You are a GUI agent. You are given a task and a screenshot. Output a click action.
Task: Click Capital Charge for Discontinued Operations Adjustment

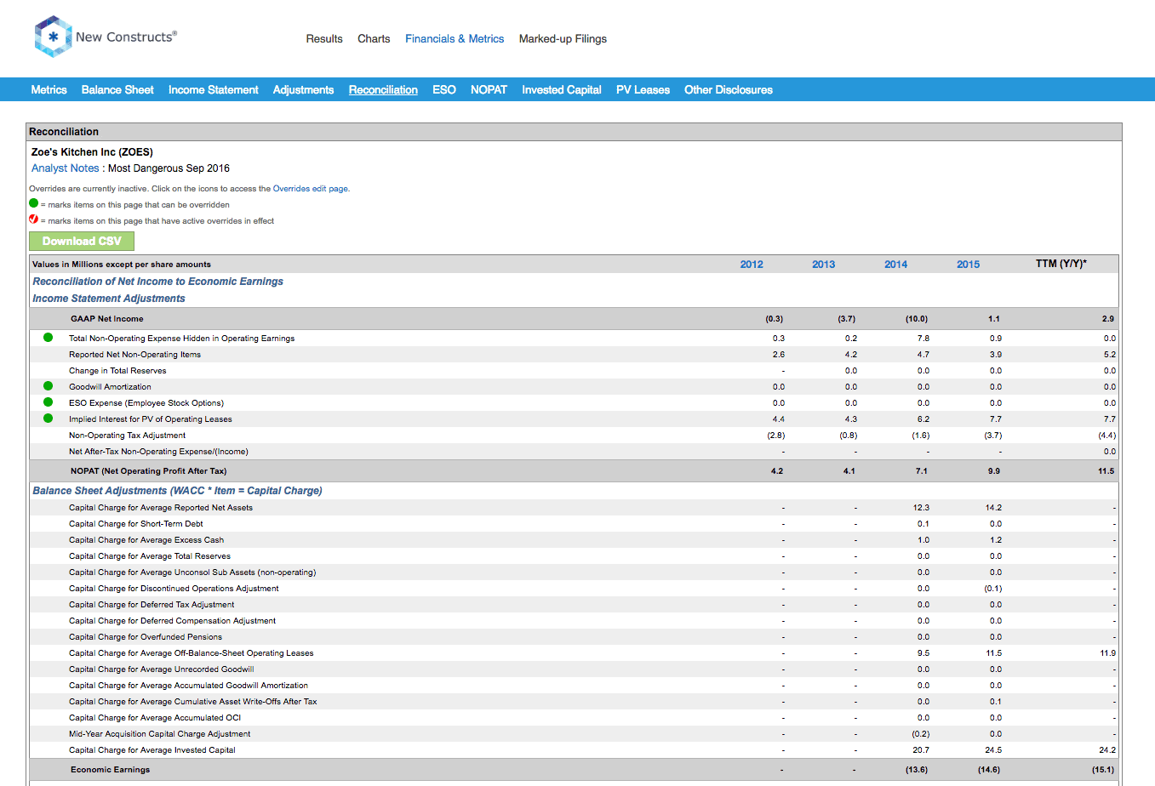[x=174, y=589]
